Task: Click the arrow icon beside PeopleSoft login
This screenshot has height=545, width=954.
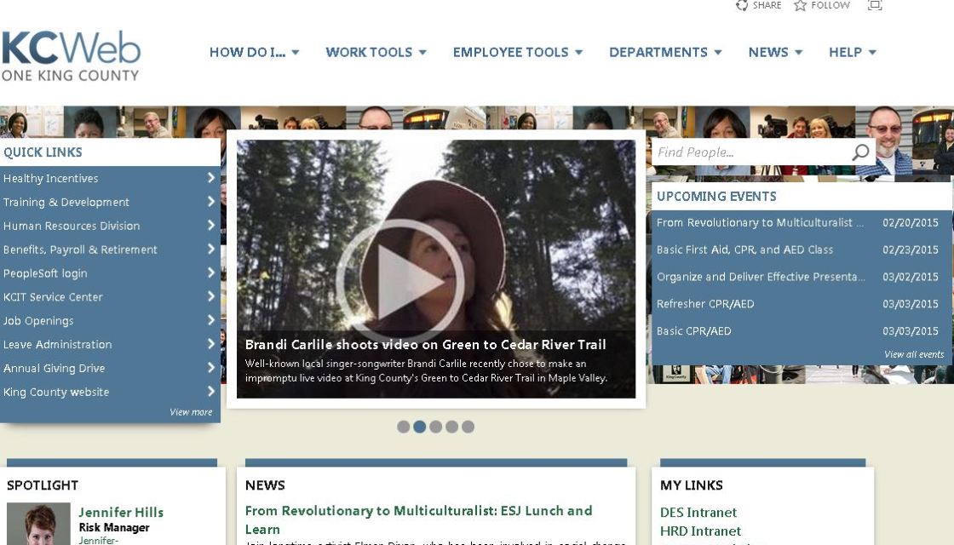Action: click(x=210, y=273)
